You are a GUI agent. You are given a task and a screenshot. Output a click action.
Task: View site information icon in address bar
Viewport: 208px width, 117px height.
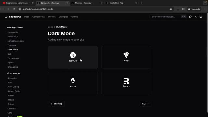point(20,9)
